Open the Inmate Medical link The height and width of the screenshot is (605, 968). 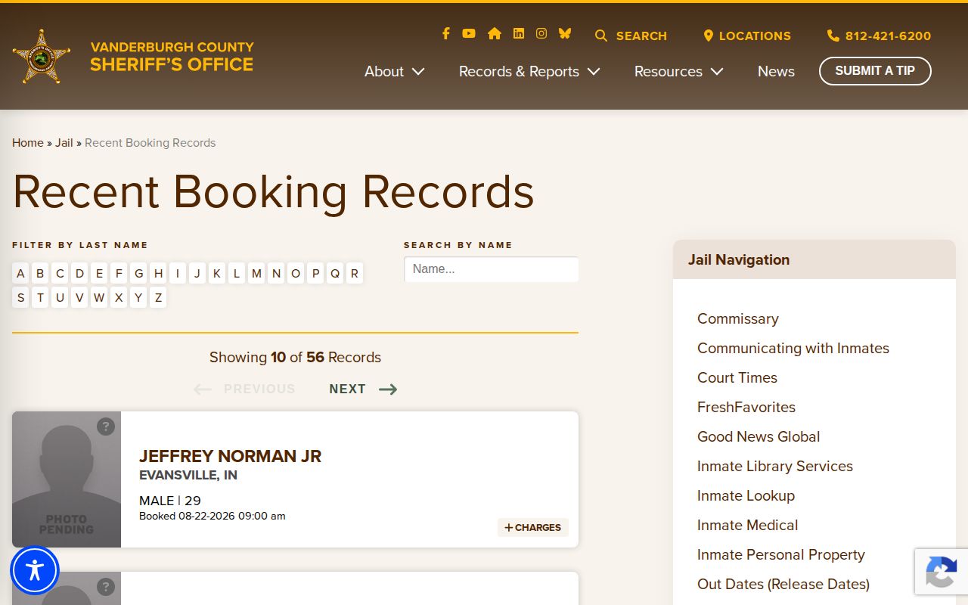(x=748, y=526)
